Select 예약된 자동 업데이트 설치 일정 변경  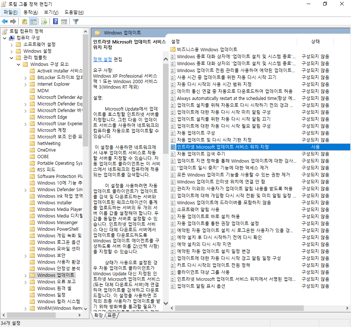(x=213, y=251)
